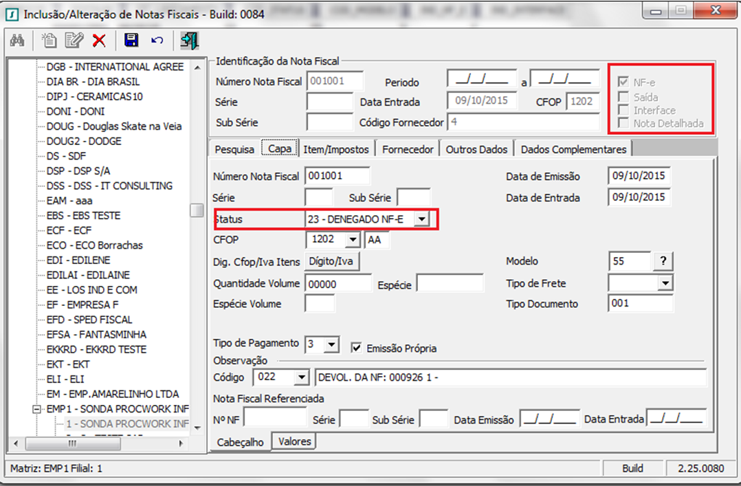741x486 pixels.
Task: Click the floppy disk save icon
Action: click(x=131, y=40)
